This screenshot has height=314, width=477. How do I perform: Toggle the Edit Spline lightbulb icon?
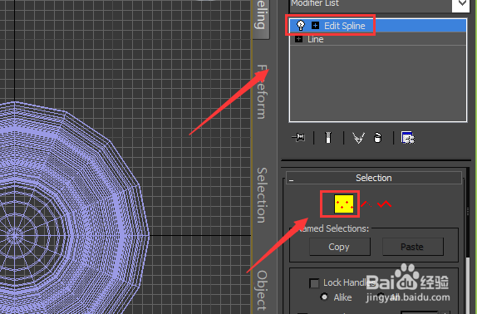coord(301,26)
